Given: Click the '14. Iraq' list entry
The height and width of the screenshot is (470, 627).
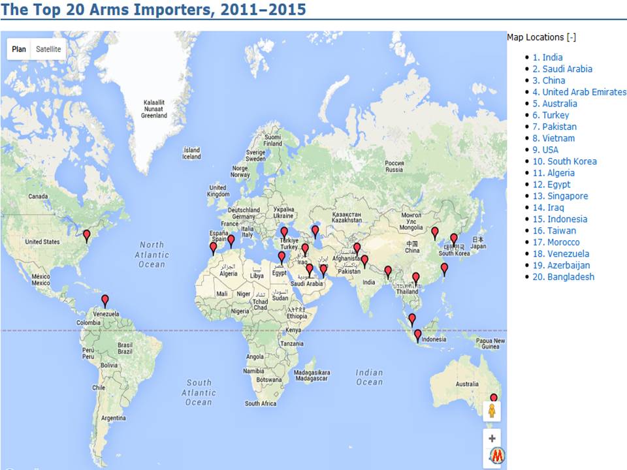Looking at the screenshot, I should tap(548, 208).
